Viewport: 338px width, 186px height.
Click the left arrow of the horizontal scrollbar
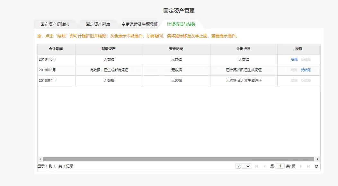point(40,159)
